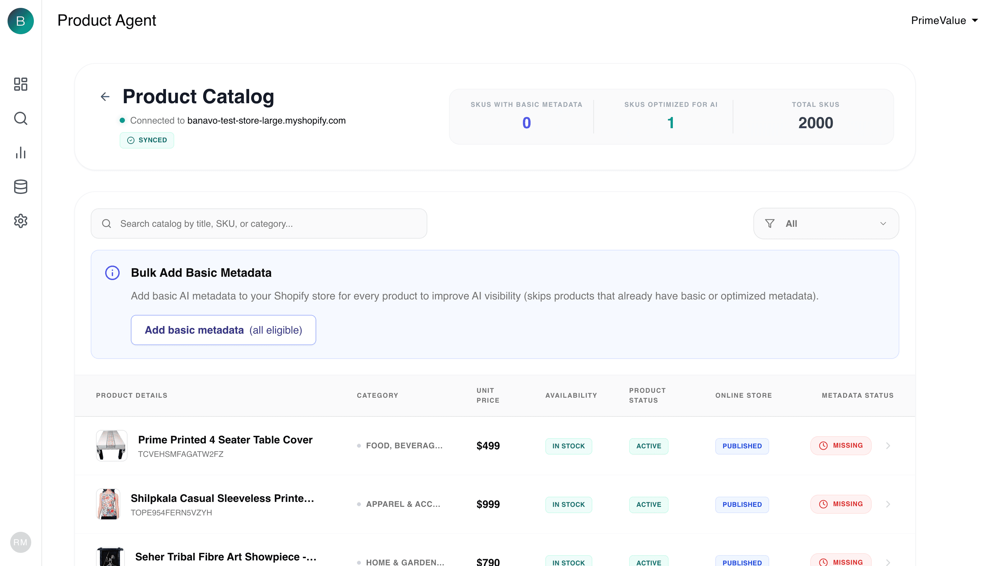
Task: Open the banavo-test-store-large.myshopify.com link
Action: click(x=266, y=121)
